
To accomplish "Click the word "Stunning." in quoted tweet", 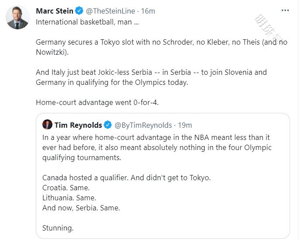I will click(x=58, y=227).
